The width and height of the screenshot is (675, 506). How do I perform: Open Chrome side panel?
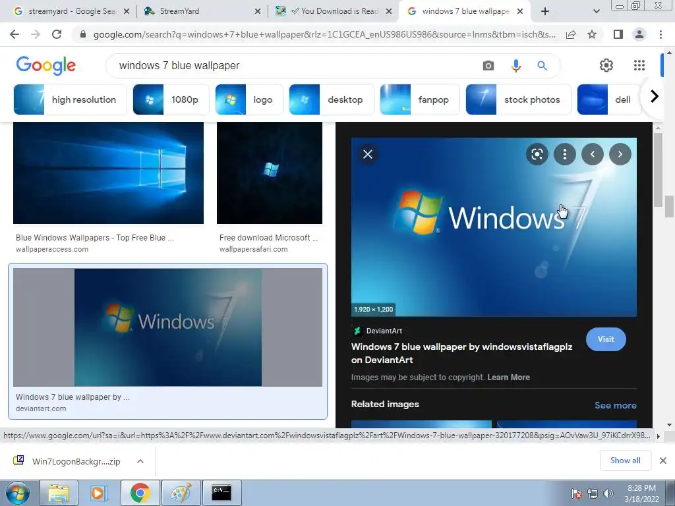click(618, 34)
